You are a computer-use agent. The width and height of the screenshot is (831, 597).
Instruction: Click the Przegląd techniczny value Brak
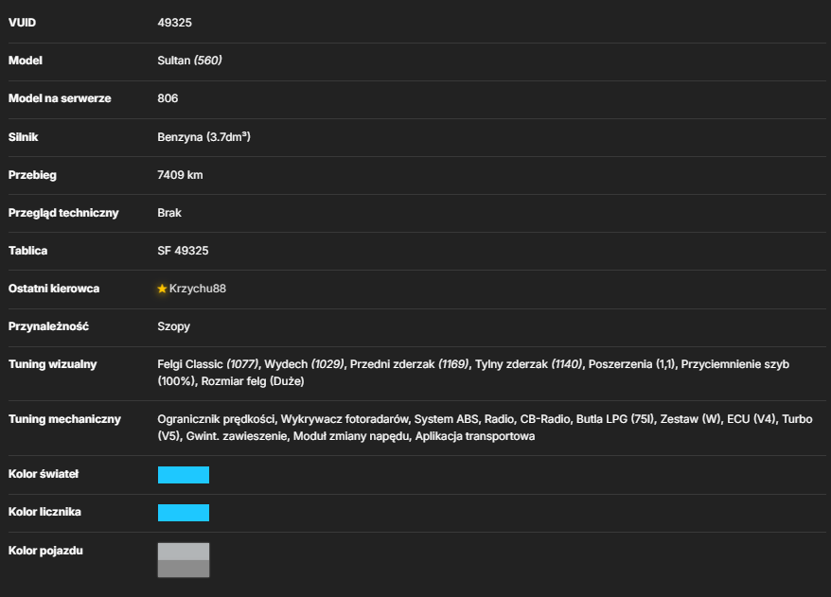(x=169, y=213)
